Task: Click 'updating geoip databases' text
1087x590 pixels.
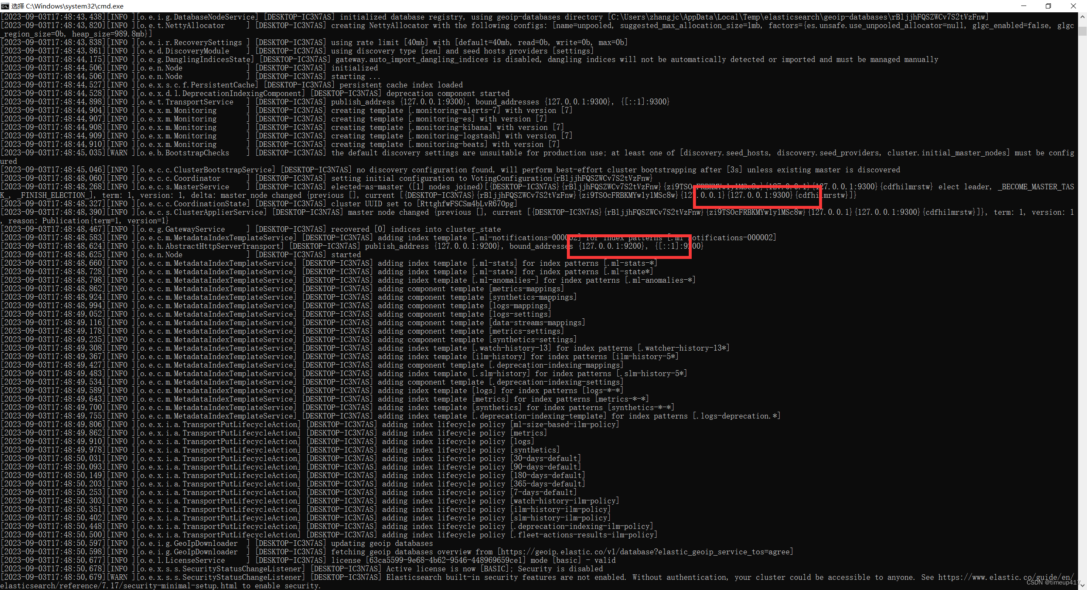Action: pos(382,543)
